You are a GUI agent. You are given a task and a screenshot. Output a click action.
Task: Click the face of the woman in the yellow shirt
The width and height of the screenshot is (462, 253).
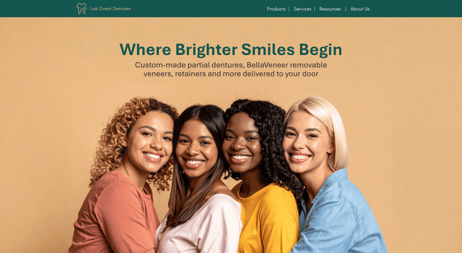point(241,142)
